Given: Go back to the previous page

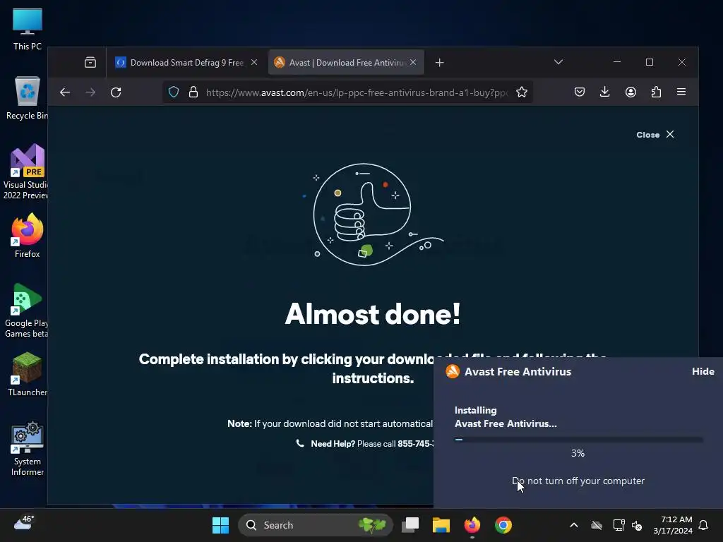Looking at the screenshot, I should 65,92.
